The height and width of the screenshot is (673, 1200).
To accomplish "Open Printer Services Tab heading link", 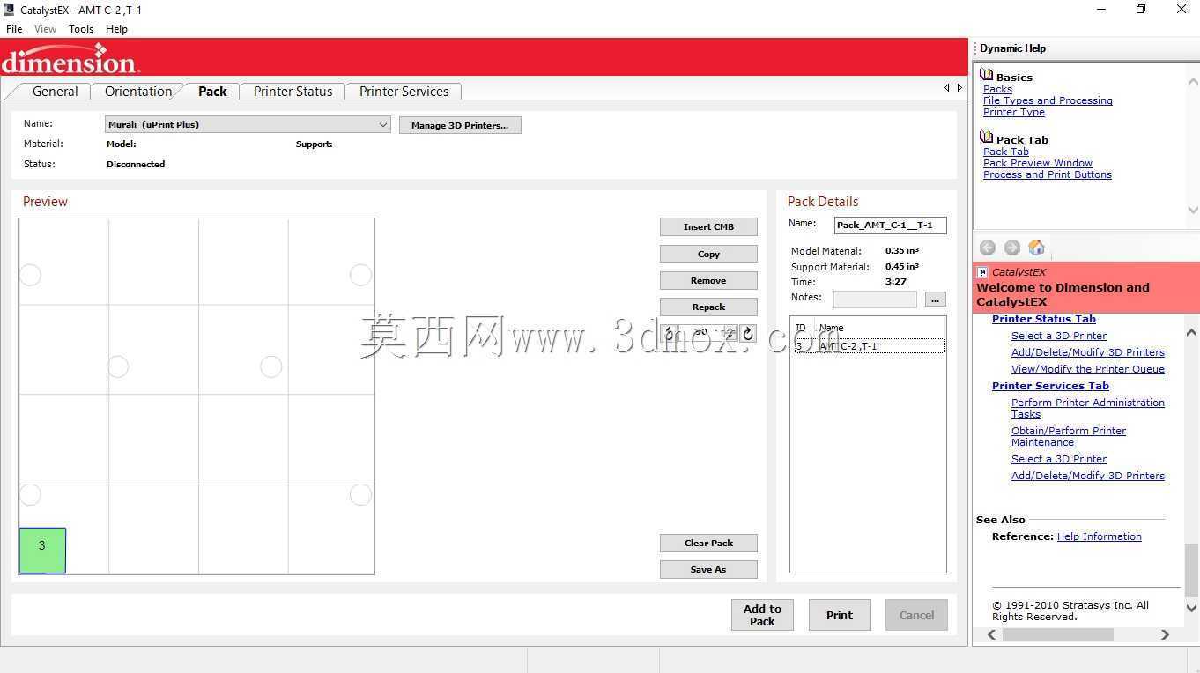I will tap(1050, 386).
